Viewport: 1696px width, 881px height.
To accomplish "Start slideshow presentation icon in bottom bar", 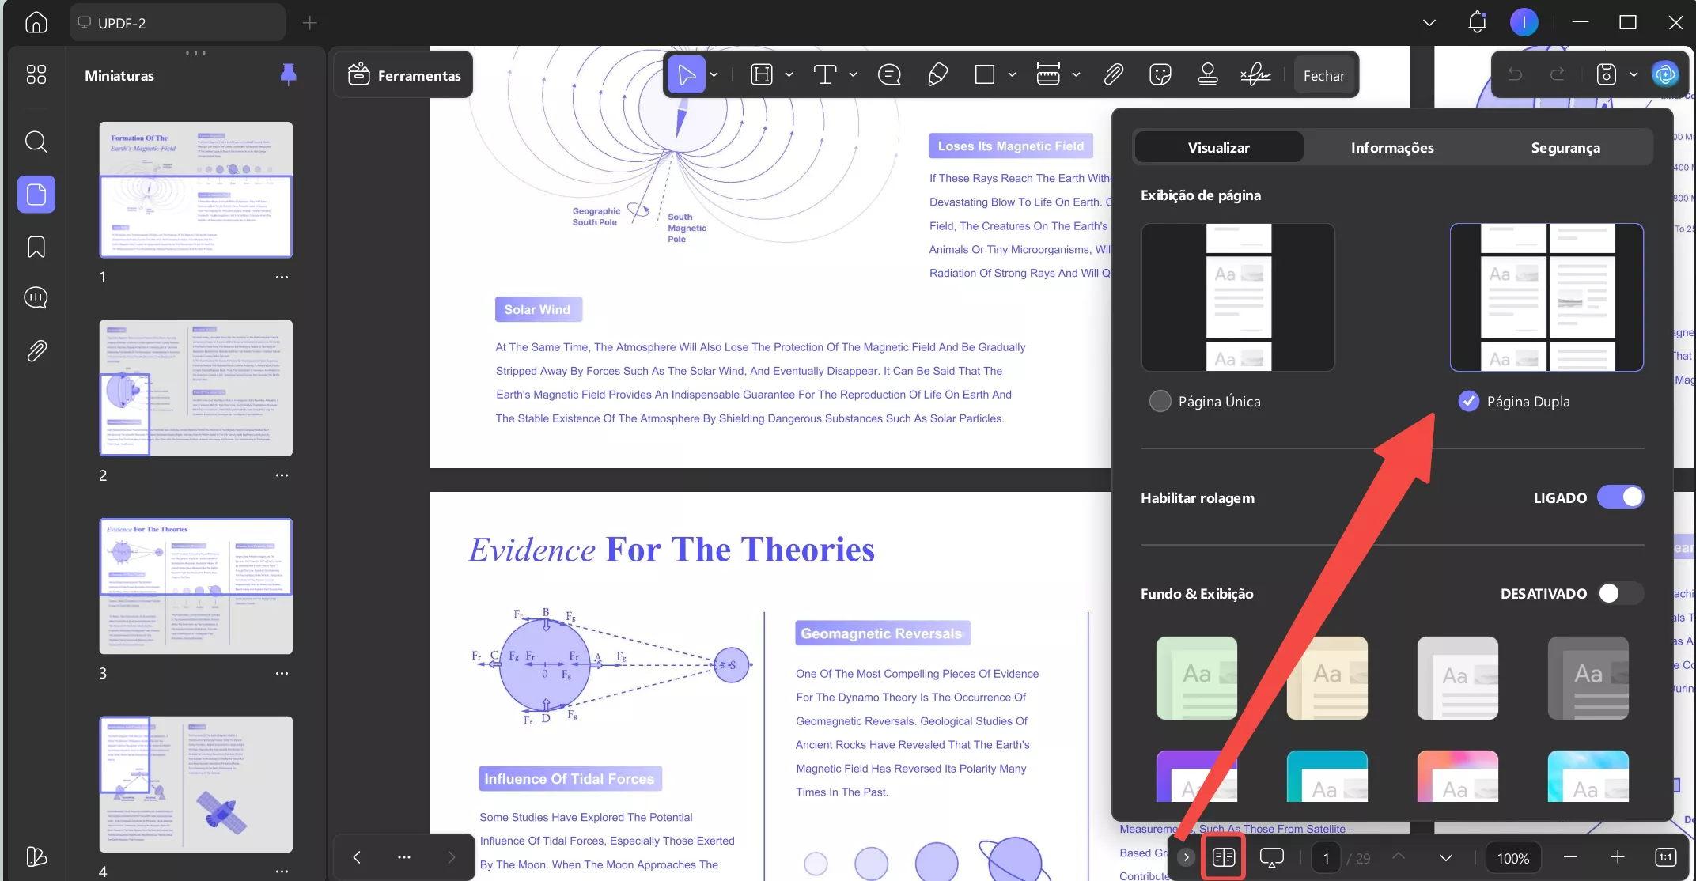I will [1271, 857].
